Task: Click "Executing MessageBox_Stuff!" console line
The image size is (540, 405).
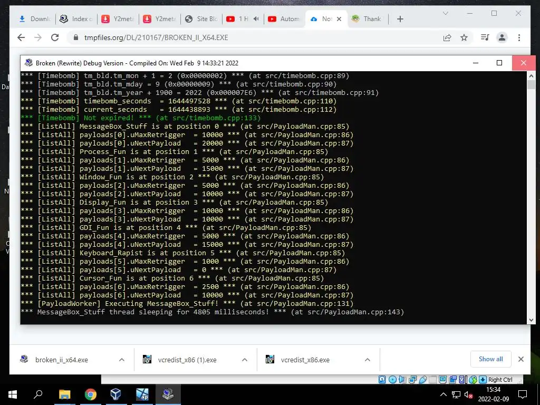Action: pos(187,304)
